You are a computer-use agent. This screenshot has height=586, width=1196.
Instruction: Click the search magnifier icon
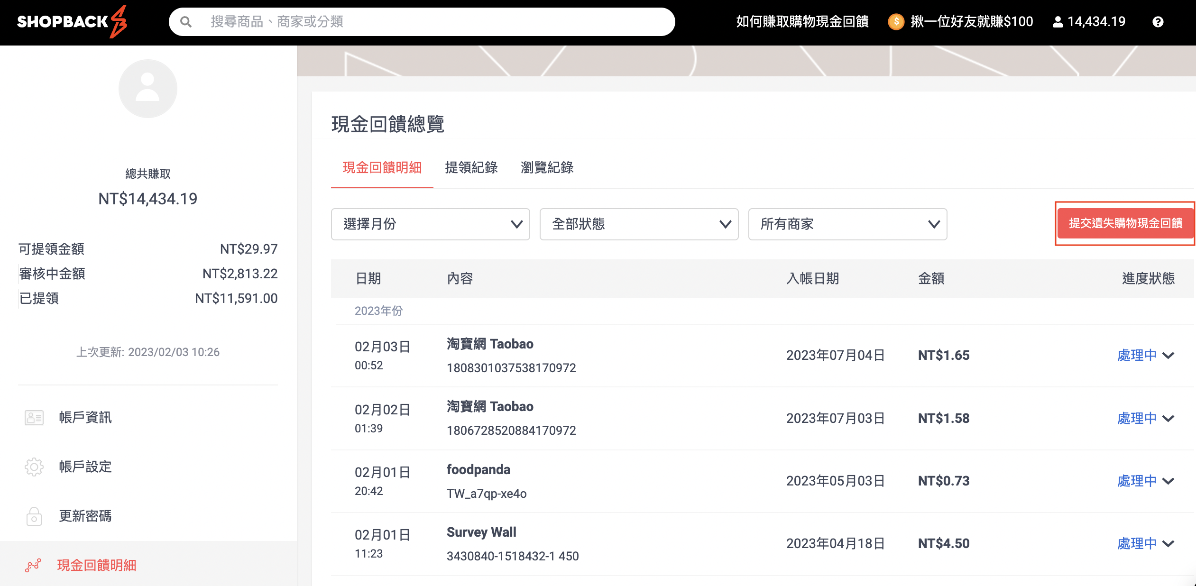pos(186,22)
